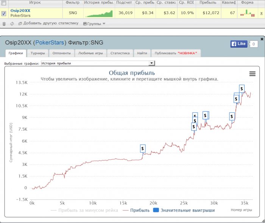Sort by the 'Подсчет' column header
The height and width of the screenshot is (223, 265).
[x=124, y=3]
